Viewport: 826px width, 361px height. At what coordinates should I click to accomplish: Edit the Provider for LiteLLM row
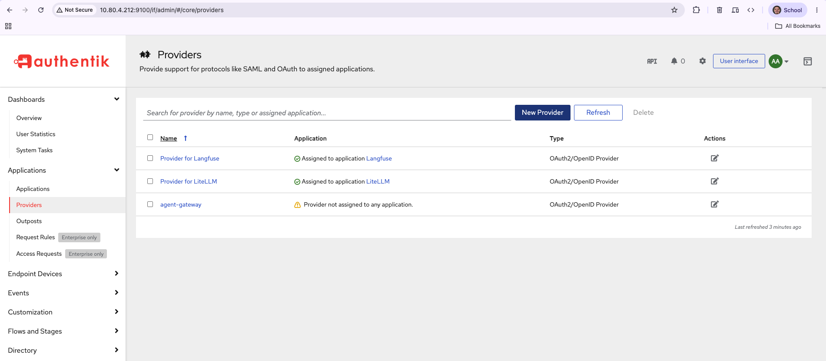click(714, 181)
